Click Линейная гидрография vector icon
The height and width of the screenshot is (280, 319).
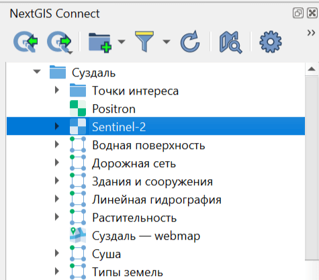78,199
